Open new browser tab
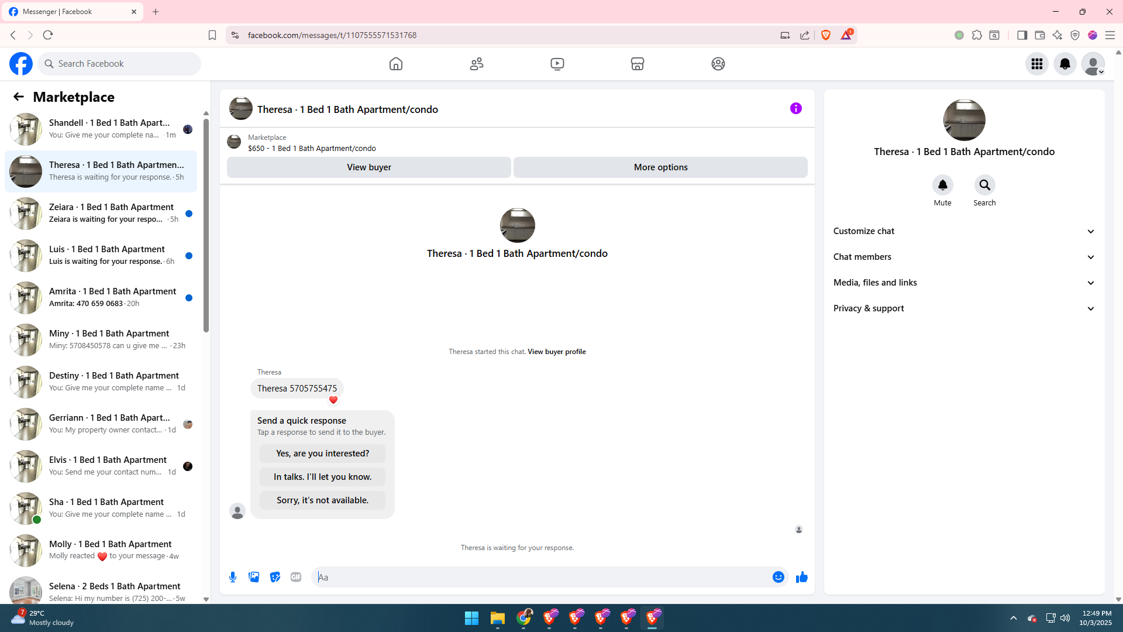This screenshot has height=632, width=1123. click(156, 12)
